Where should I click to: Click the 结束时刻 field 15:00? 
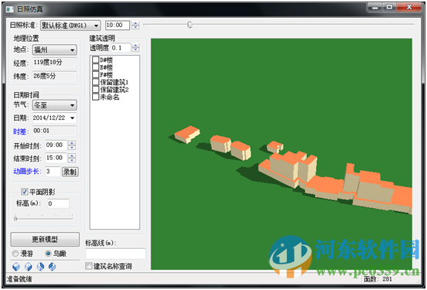(x=56, y=158)
